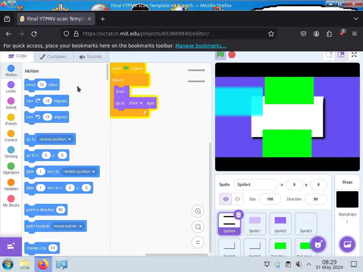Image resolution: width=363 pixels, height=272 pixels.
Task: Open Firefox from the taskbar
Action: click(43, 264)
